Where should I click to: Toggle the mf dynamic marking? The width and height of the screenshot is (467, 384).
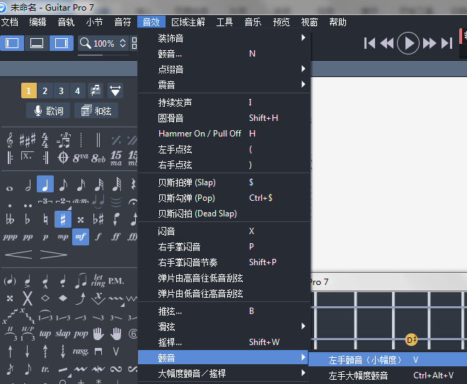click(81, 237)
